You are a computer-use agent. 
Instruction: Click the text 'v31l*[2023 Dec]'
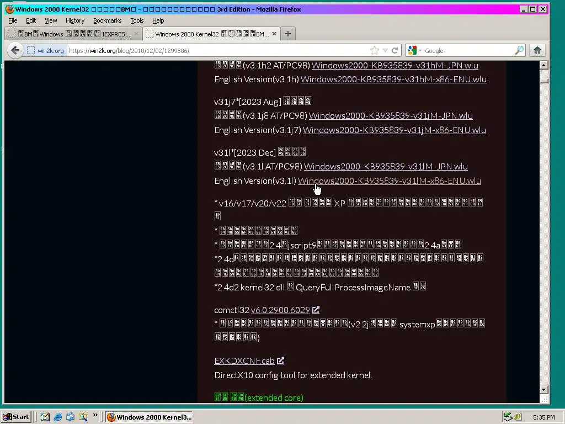click(x=244, y=152)
